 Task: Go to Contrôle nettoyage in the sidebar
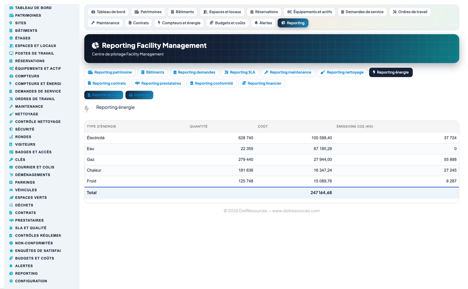click(38, 122)
